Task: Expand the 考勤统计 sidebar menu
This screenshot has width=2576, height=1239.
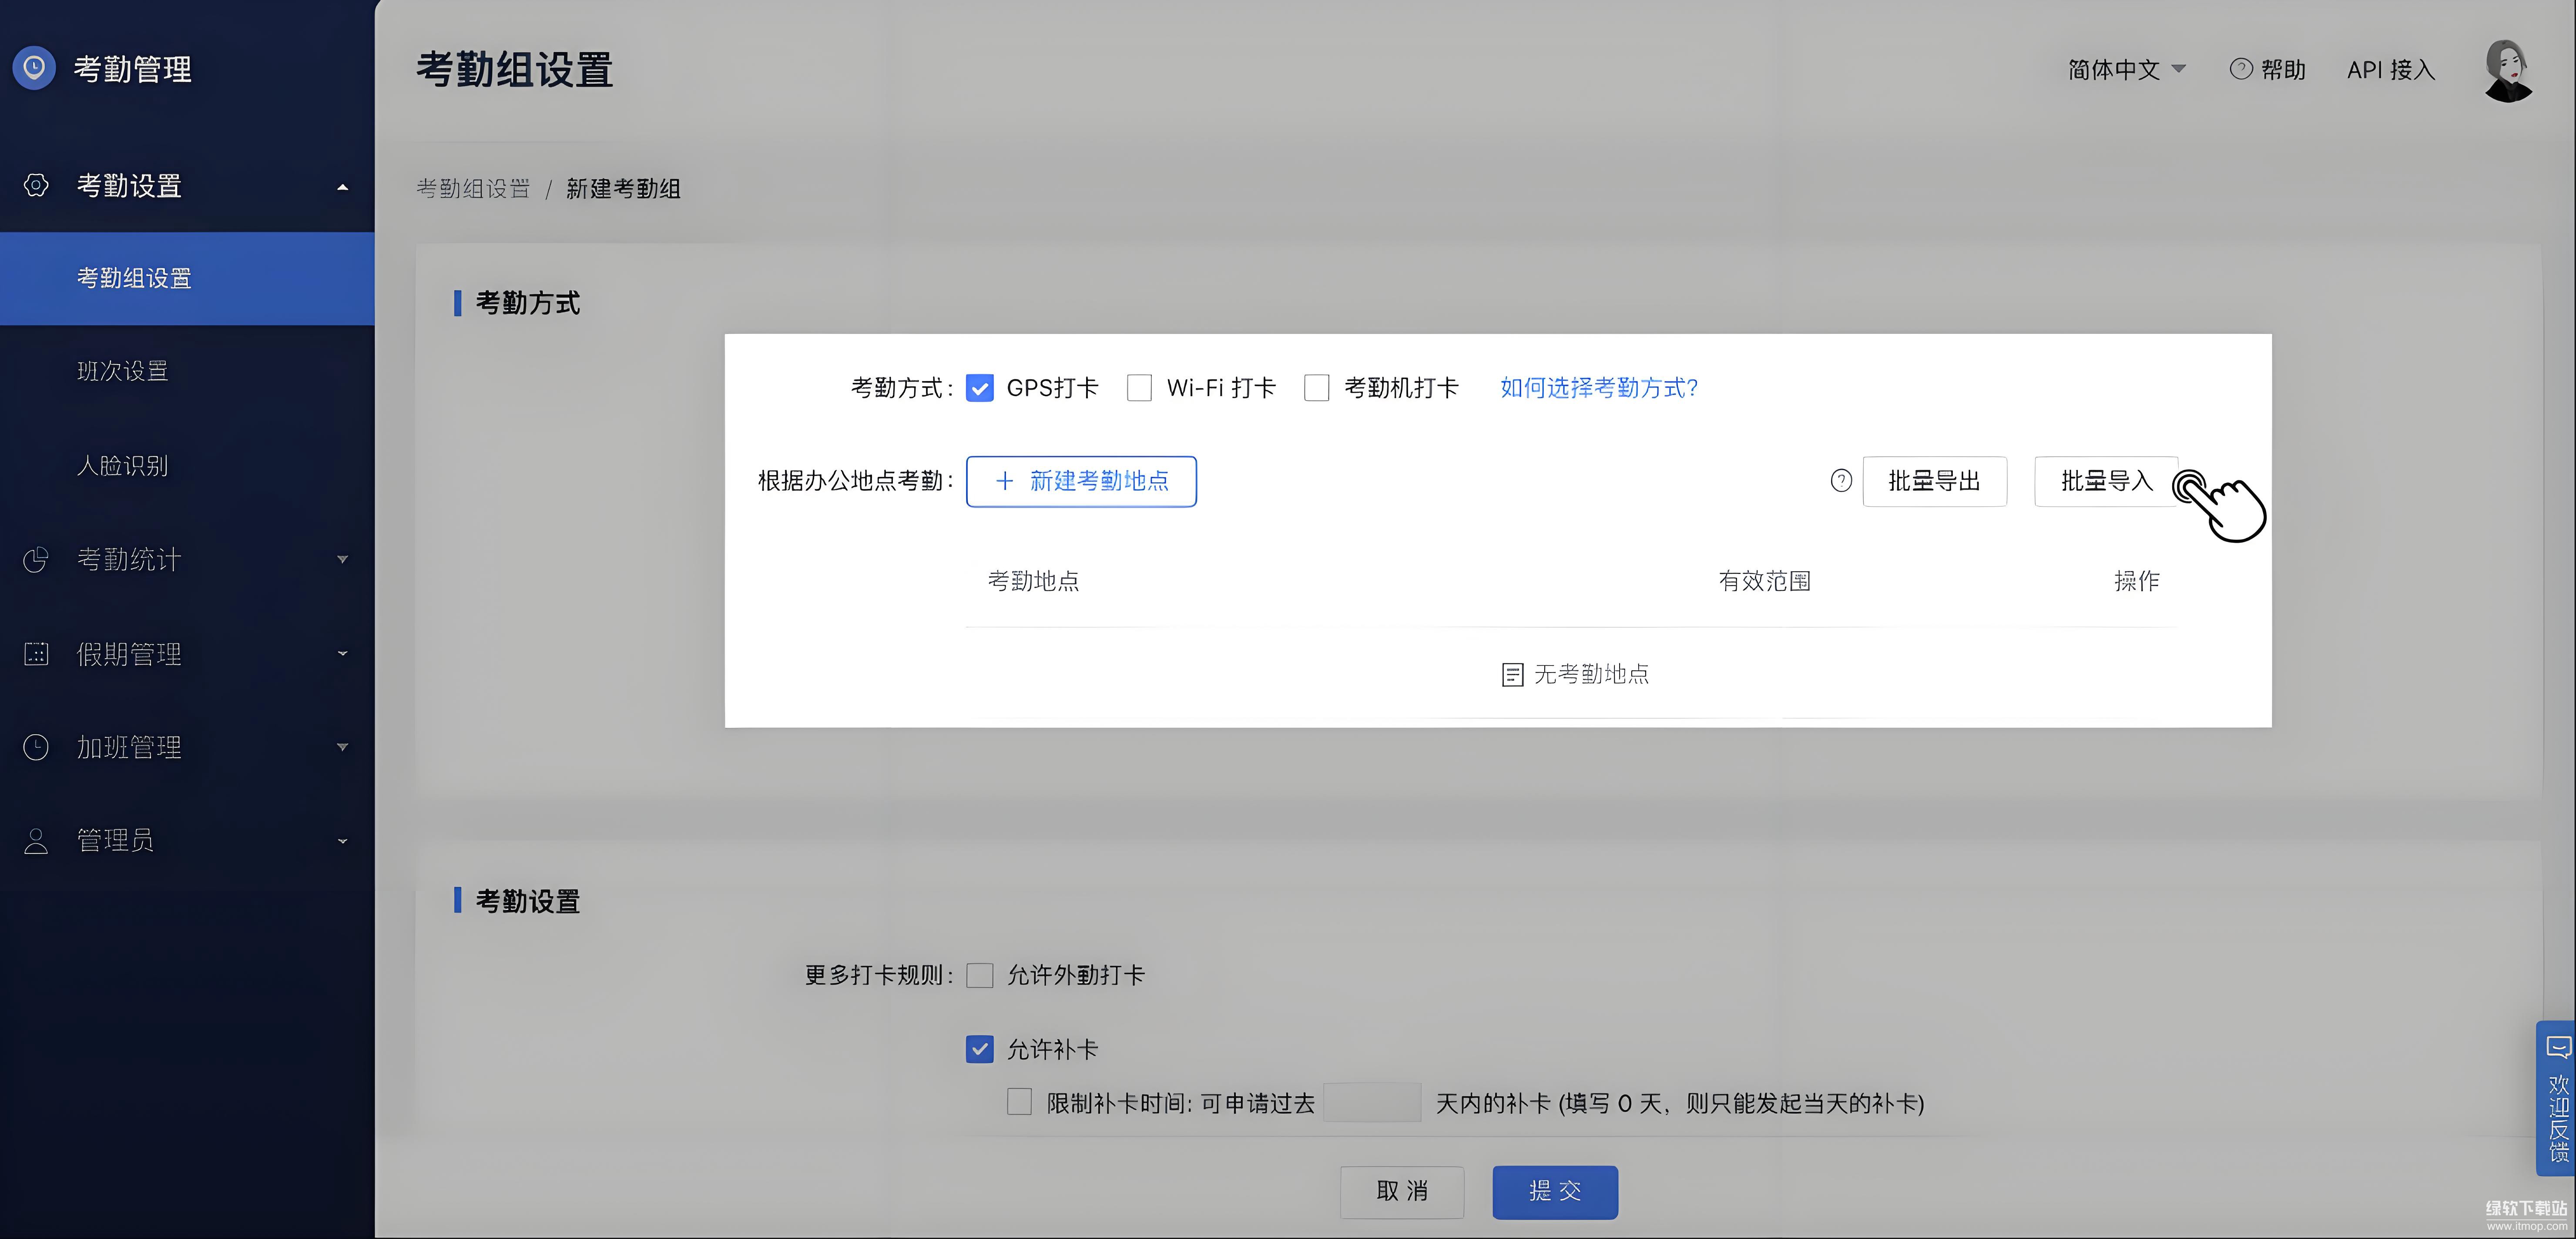Action: coord(343,559)
